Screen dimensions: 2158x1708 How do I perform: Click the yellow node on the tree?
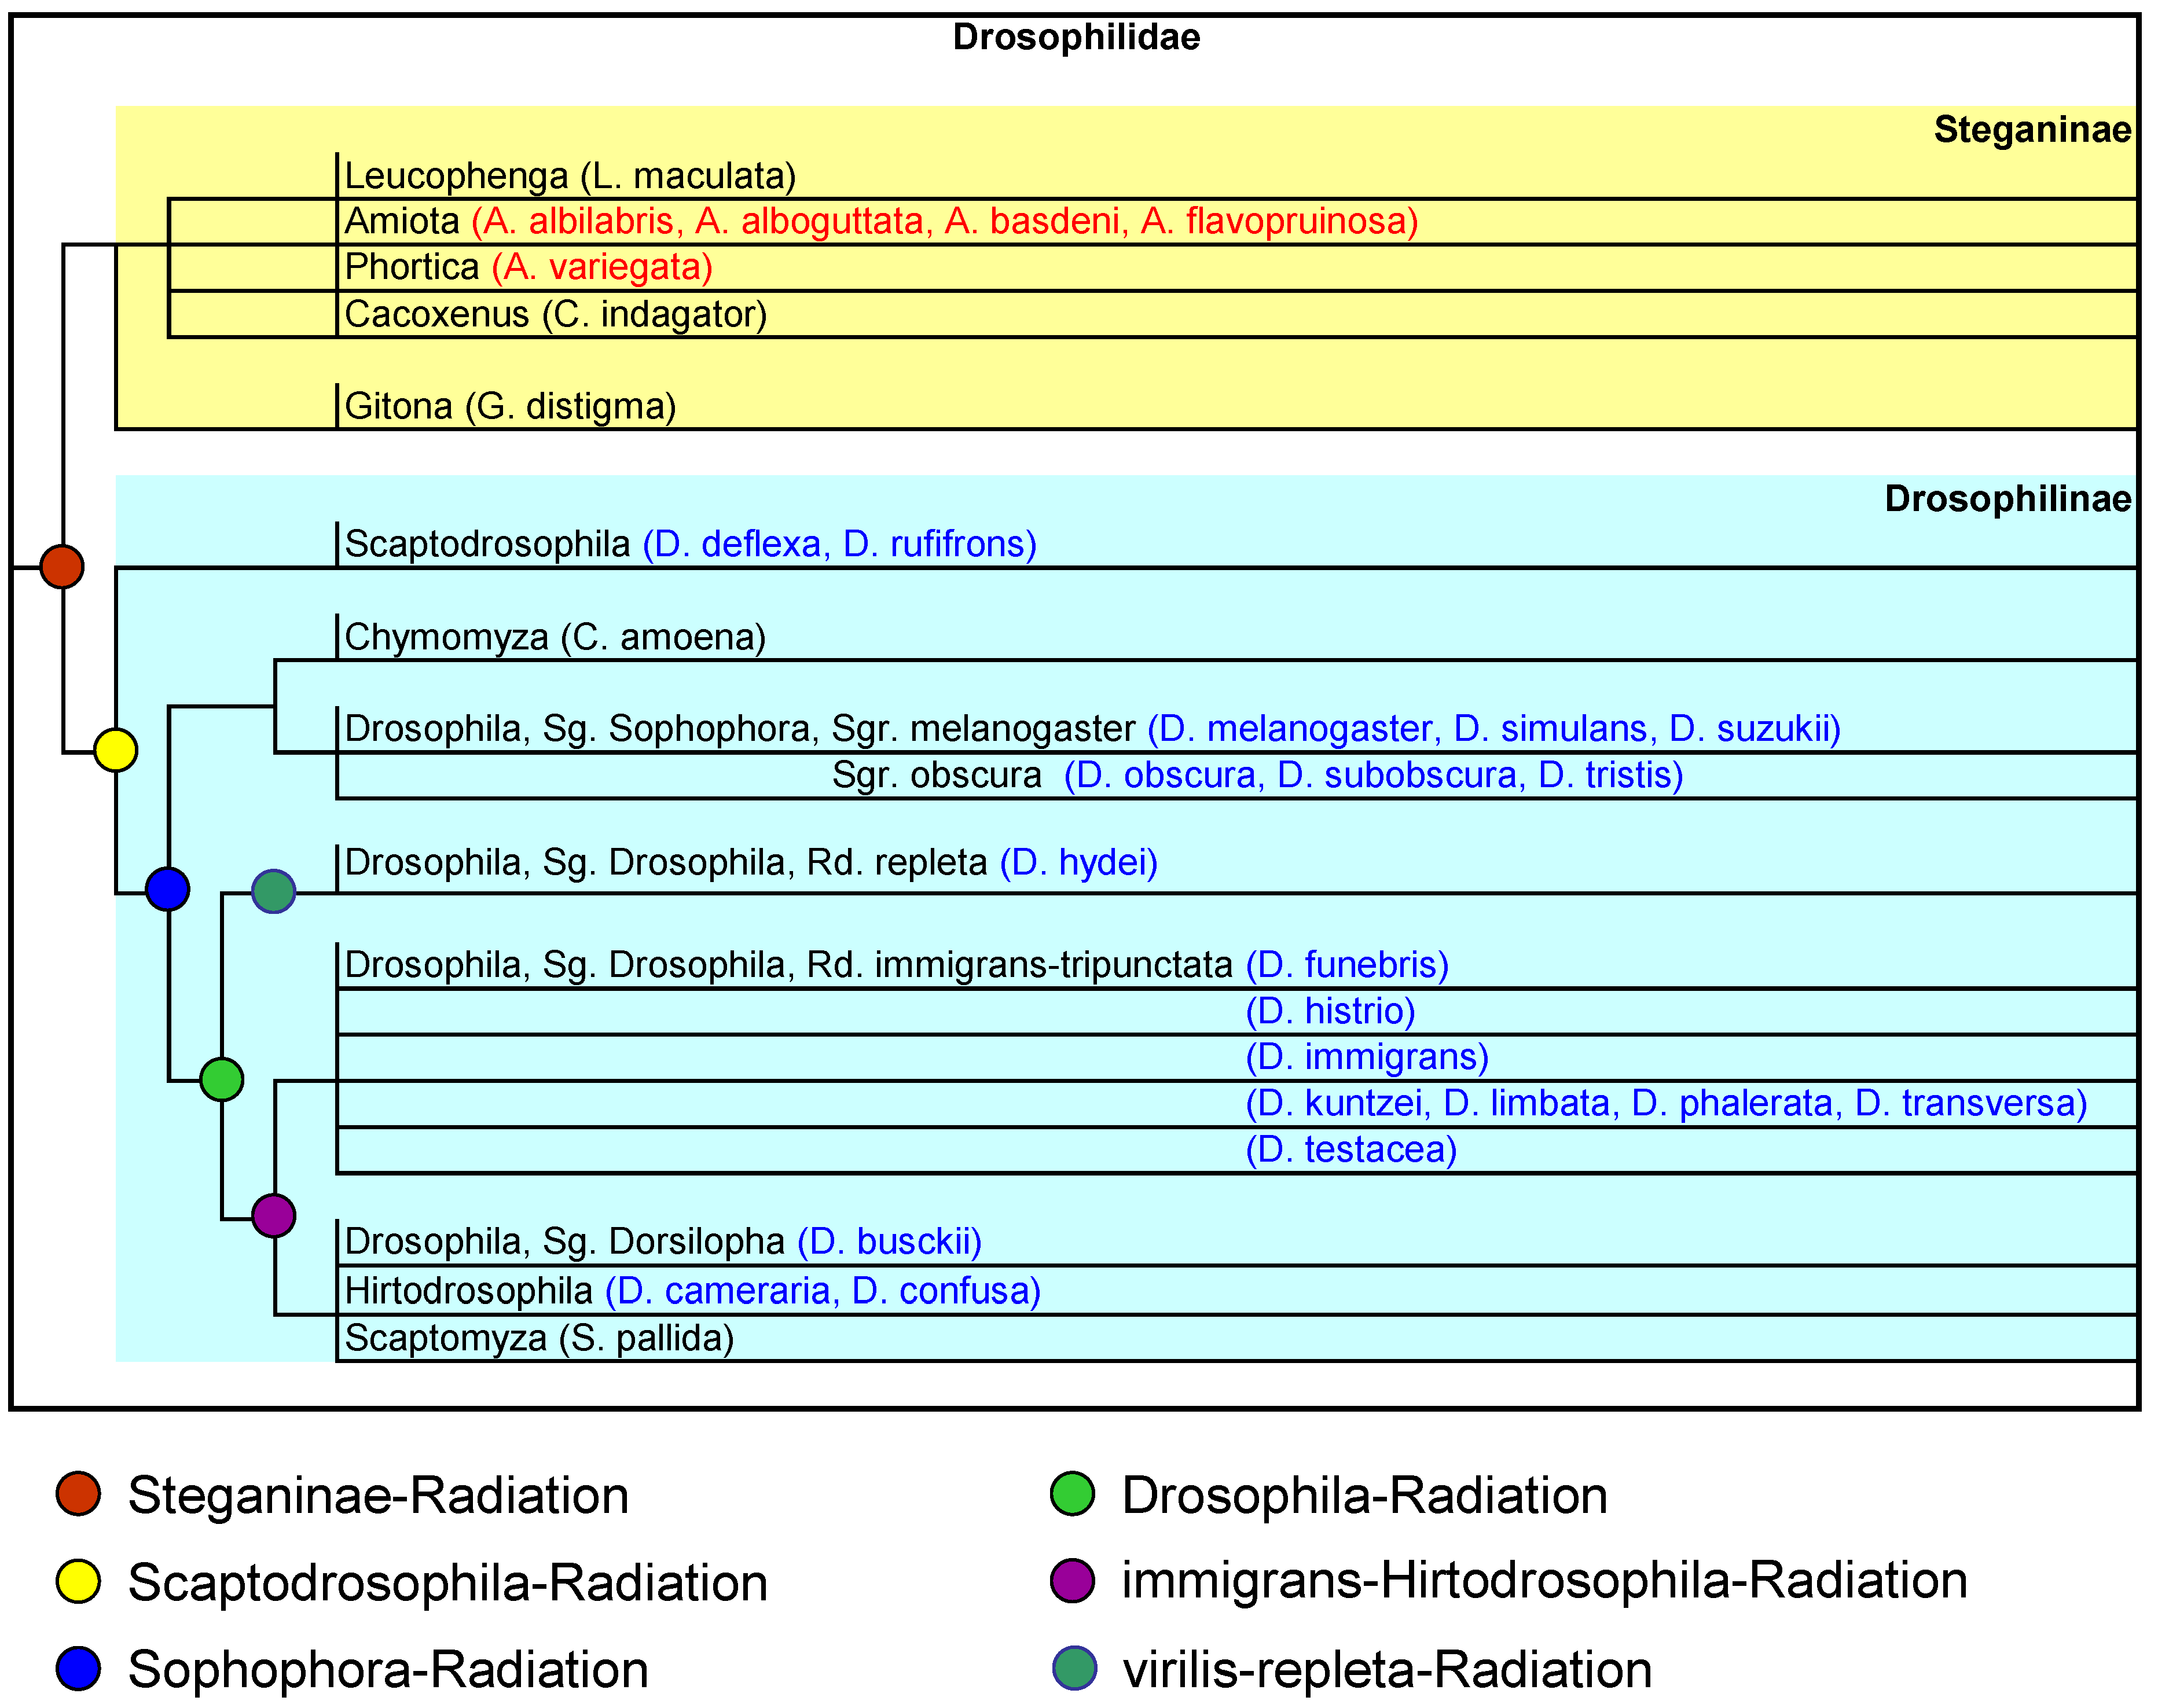click(115, 750)
